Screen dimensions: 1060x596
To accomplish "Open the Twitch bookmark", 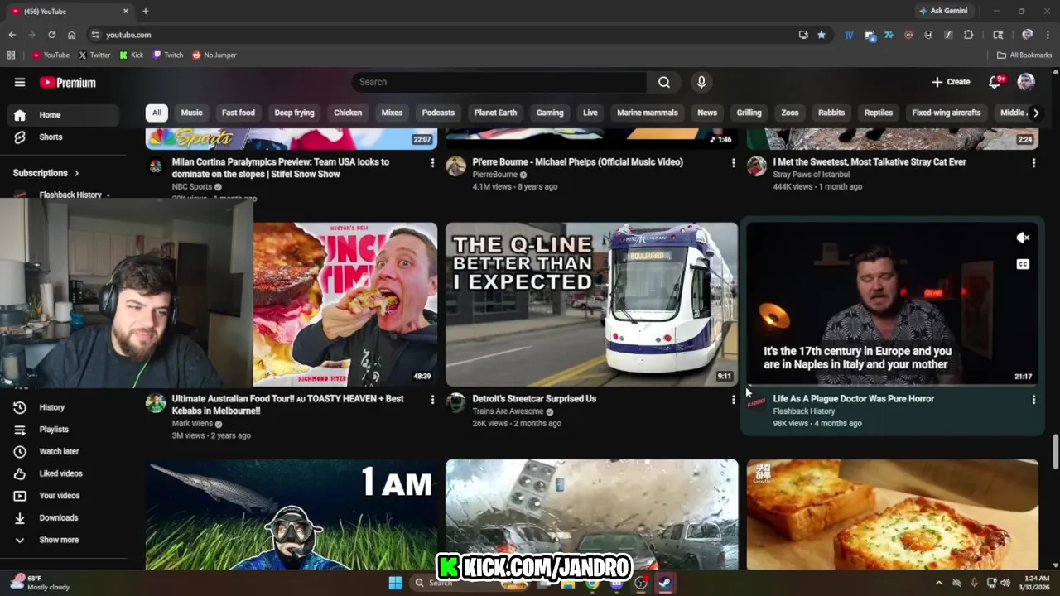I will coord(168,55).
